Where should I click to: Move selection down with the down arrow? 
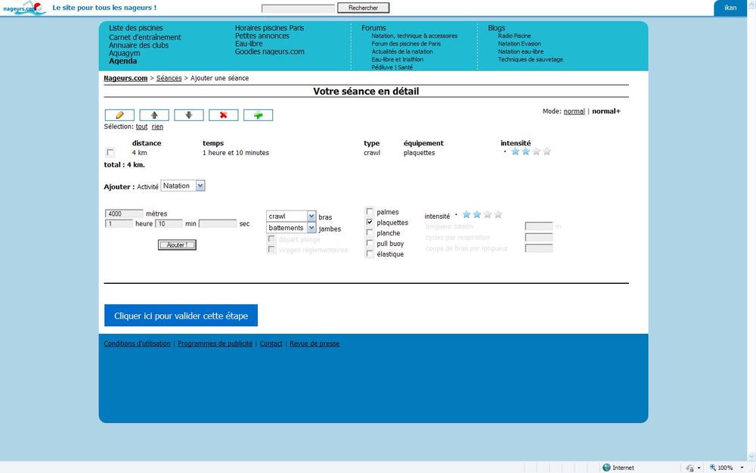pyautogui.click(x=189, y=115)
